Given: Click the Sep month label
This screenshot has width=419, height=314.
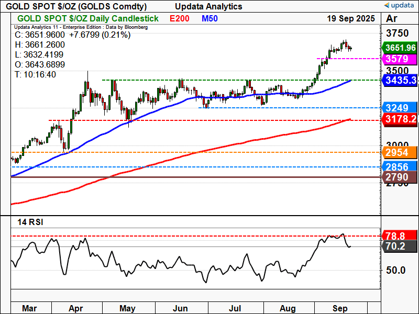Looking at the screenshot, I should 340,308.
